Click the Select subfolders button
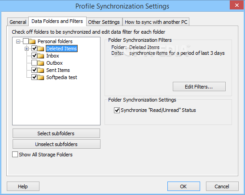The width and height of the screenshot is (245, 195). coord(56,133)
